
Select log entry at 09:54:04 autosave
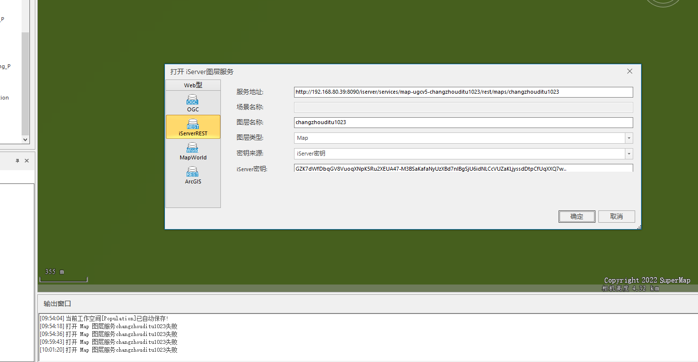[x=104, y=318]
